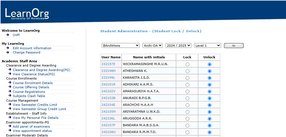Select Unlock for ARIYARATHNA U.W.K.D.
This screenshot has width=286, height=137.
coord(209,112)
